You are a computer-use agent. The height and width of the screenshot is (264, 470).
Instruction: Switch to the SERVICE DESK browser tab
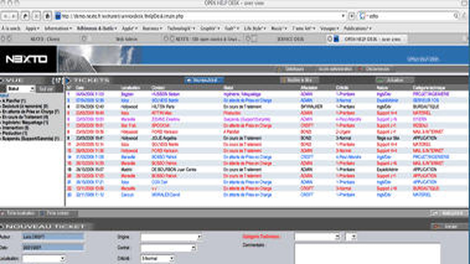[290, 39]
